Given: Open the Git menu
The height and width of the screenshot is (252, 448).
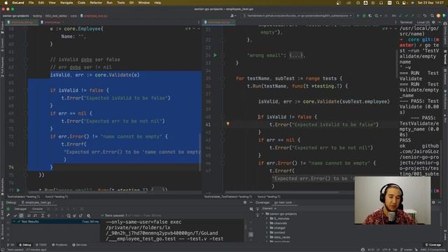Looking at the screenshot, I should point(132,3).
